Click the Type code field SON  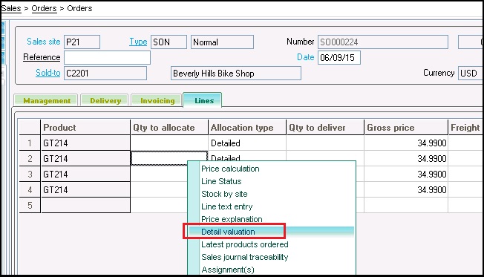pyautogui.click(x=169, y=42)
